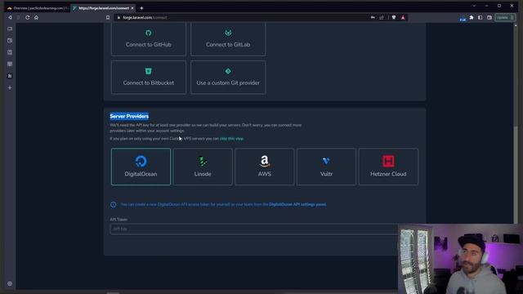Image resolution: width=523 pixels, height=294 pixels.
Task: Click the Update button in browser toolbar
Action: pos(505,17)
